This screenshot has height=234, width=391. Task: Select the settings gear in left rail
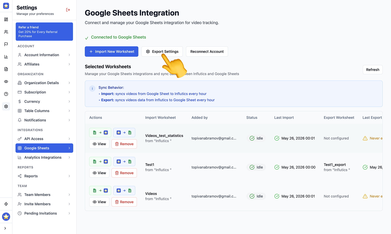coord(6,106)
